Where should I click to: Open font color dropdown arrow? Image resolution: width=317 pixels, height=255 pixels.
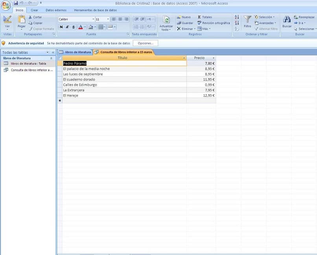(x=85, y=27)
